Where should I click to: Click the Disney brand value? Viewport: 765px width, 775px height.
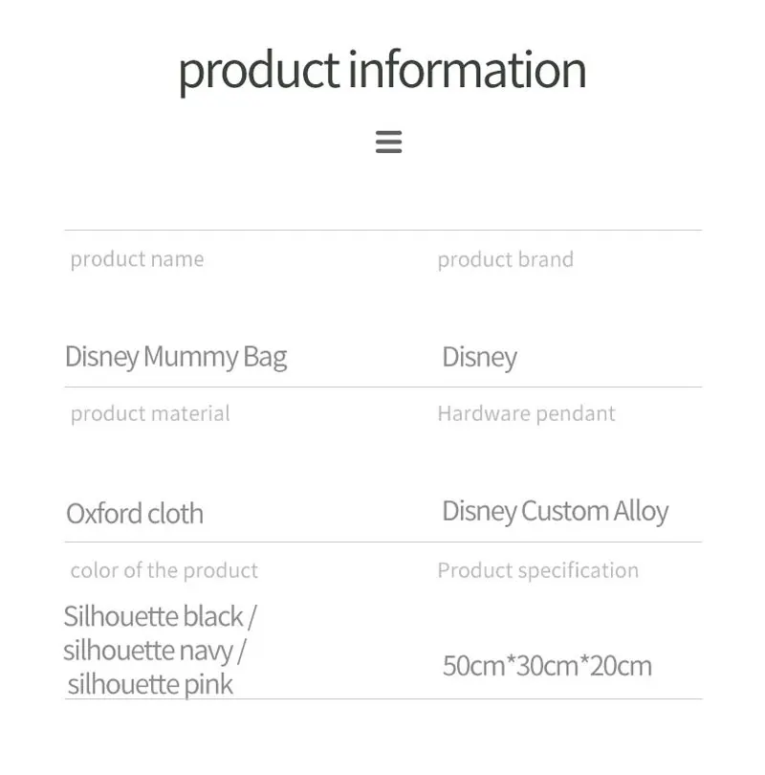(x=479, y=358)
